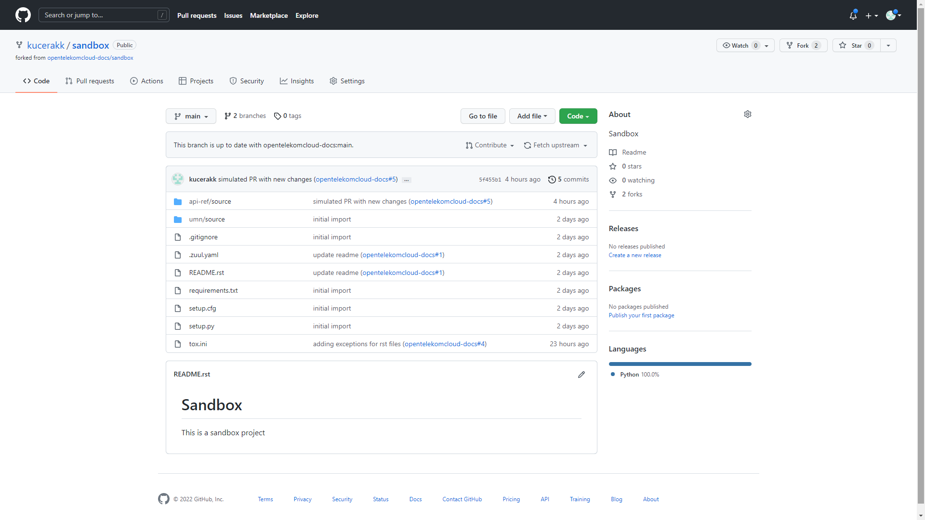Image resolution: width=925 pixels, height=520 pixels.
Task: Expand the commit message ellipsis
Action: pyautogui.click(x=407, y=180)
